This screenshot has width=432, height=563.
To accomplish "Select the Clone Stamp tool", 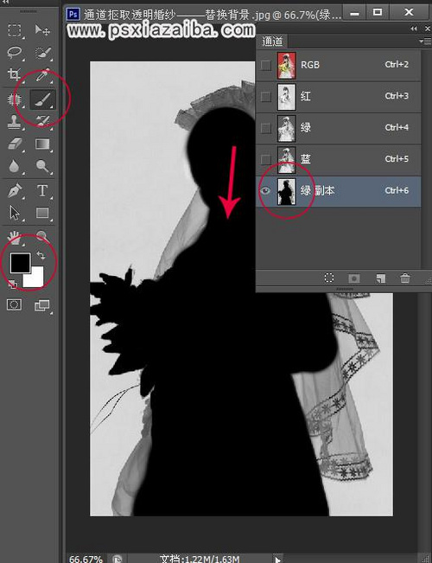I will 15,121.
